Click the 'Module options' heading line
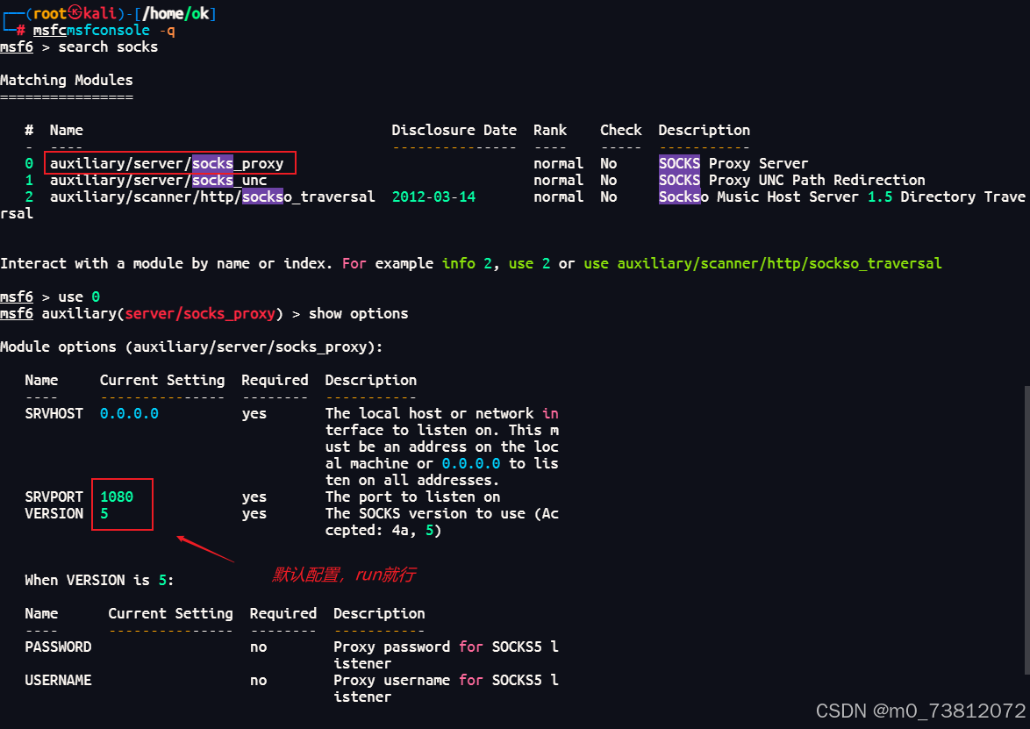 coord(191,347)
